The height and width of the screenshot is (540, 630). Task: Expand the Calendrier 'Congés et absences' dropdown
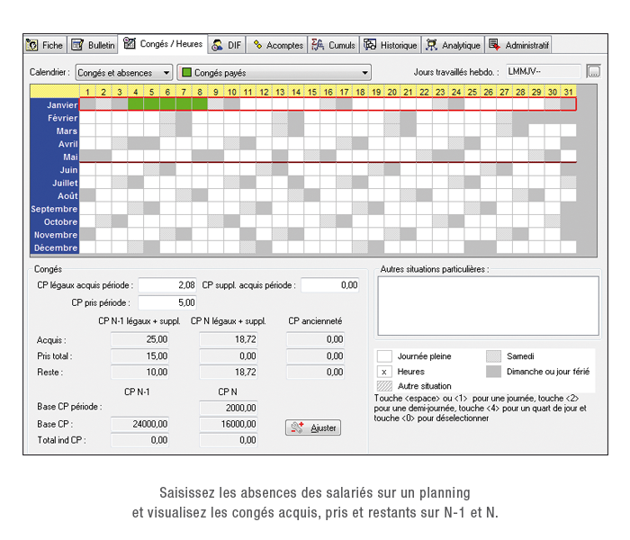pos(166,72)
